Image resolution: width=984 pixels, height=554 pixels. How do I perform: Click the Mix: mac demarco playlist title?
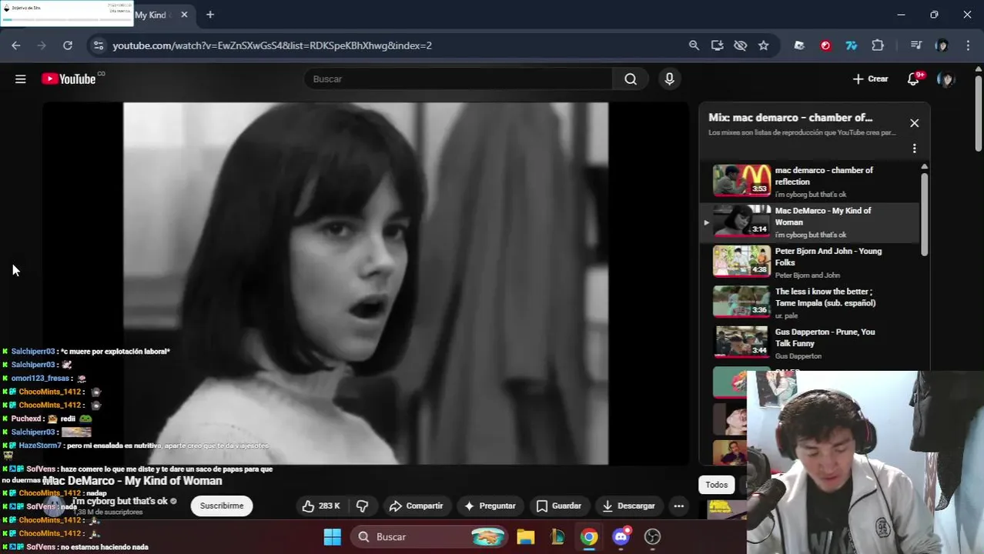(790, 118)
